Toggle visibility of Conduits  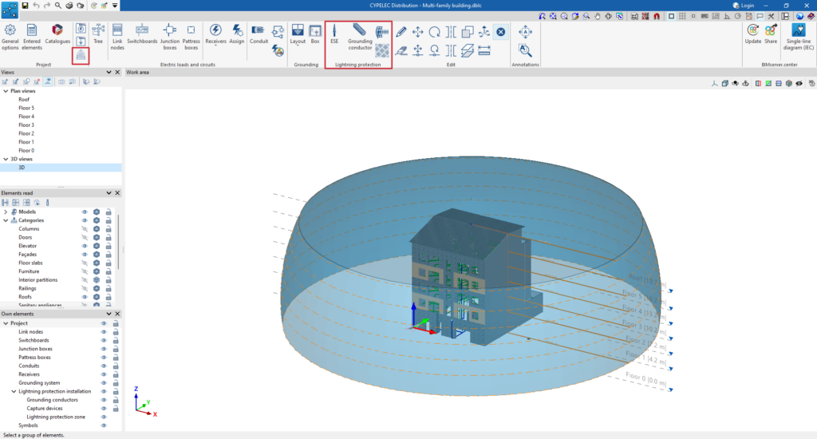(103, 366)
